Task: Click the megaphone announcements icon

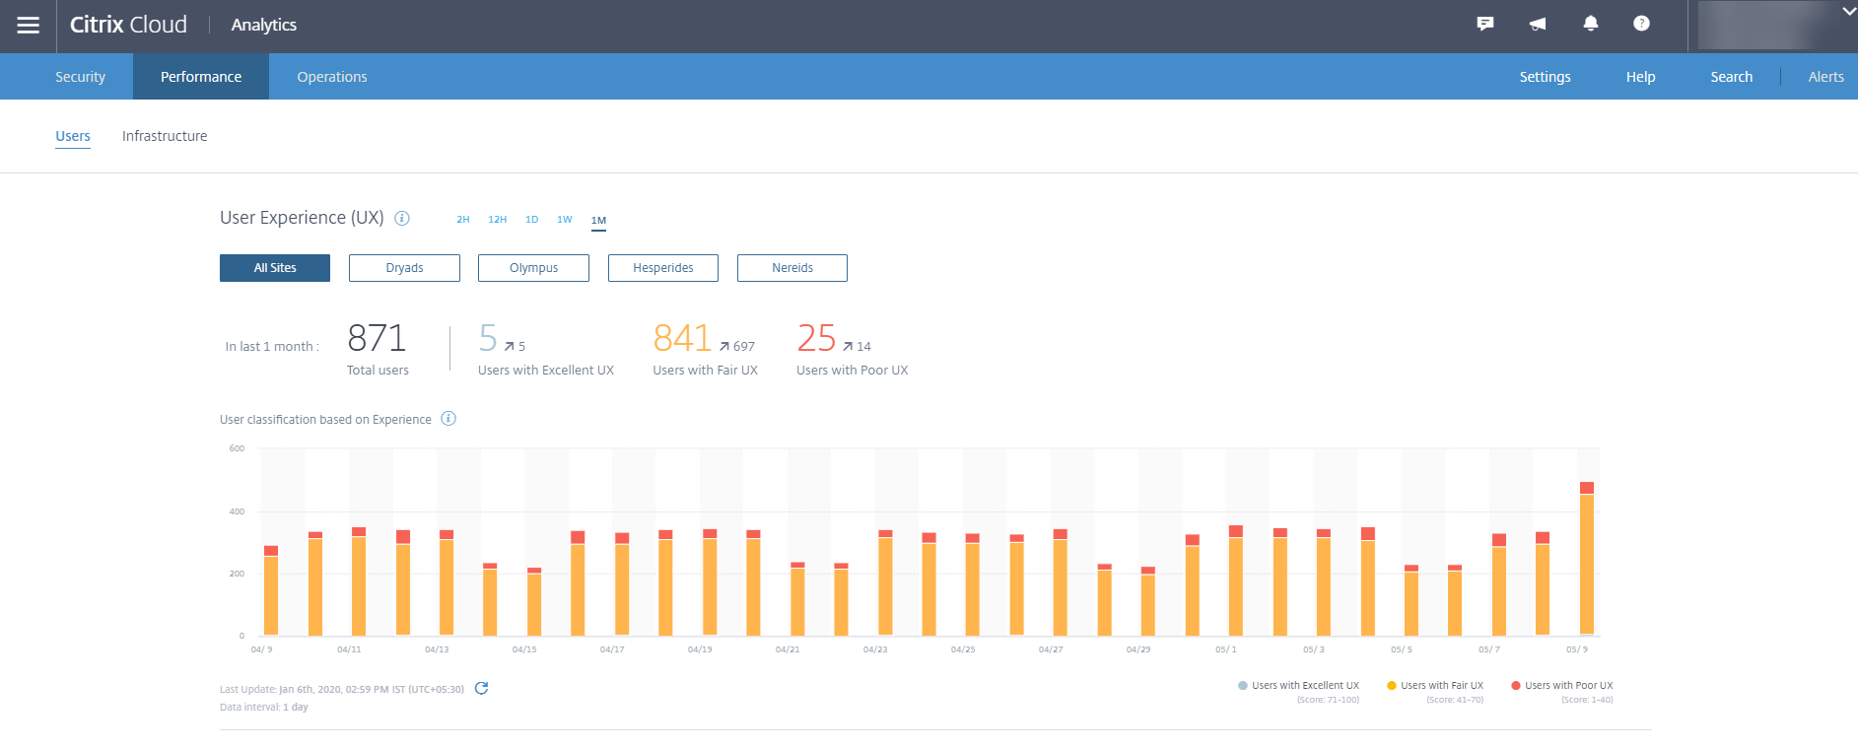Action: (x=1538, y=24)
